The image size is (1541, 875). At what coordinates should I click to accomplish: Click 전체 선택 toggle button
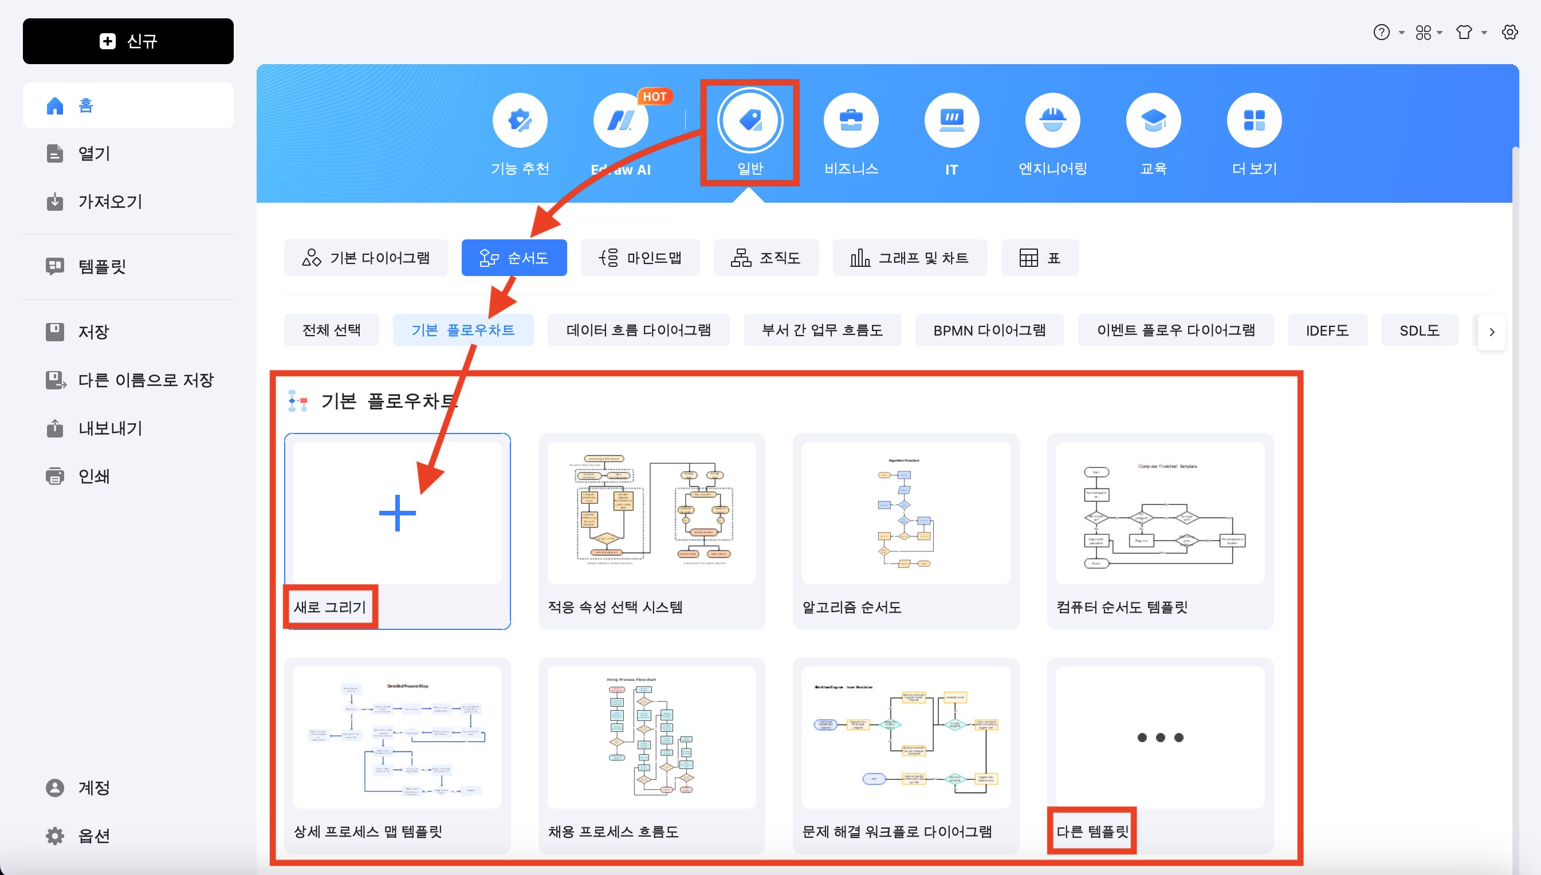[330, 329]
